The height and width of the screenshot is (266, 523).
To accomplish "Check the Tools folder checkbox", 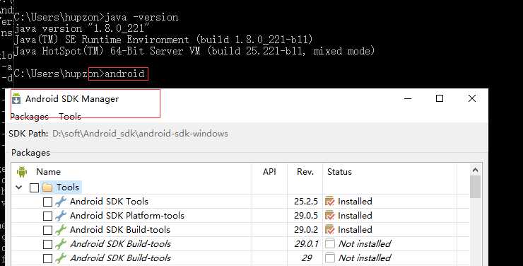I will (34, 188).
